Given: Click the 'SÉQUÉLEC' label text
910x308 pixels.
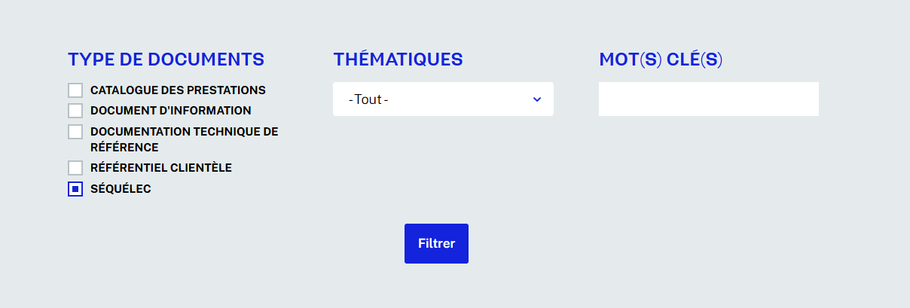Looking at the screenshot, I should point(121,189).
